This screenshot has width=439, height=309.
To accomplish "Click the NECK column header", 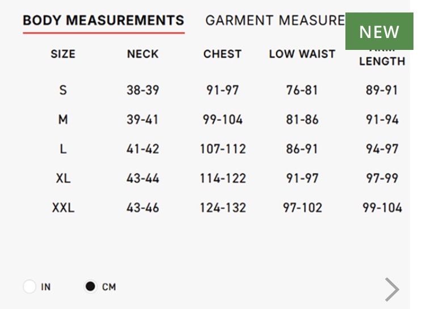I will point(142,54).
